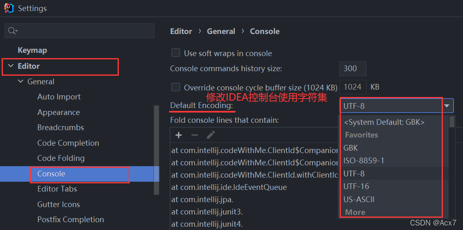Enable Use soft wraps in console
The image size is (463, 230).
coord(176,53)
